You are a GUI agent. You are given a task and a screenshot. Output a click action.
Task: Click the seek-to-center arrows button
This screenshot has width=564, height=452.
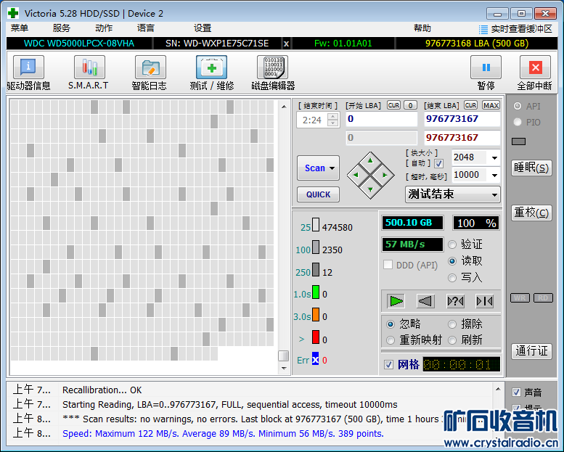click(484, 301)
